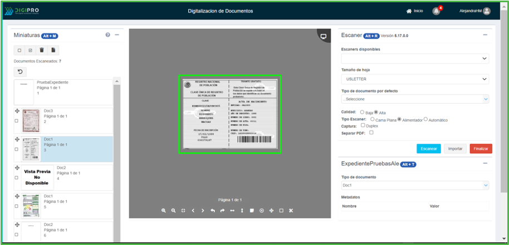Open the Tamaño de hoja dropdown
Viewport: 509px width, 245px height.
415,79
